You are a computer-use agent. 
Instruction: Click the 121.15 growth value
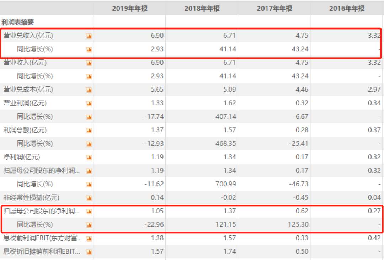click(x=226, y=224)
